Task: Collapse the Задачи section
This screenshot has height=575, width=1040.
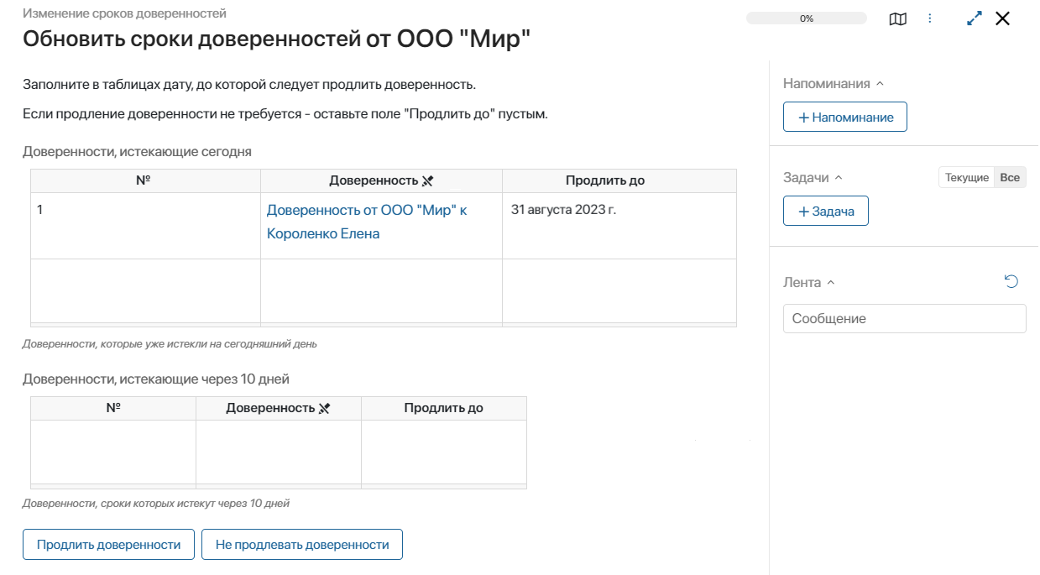Action: (x=838, y=178)
